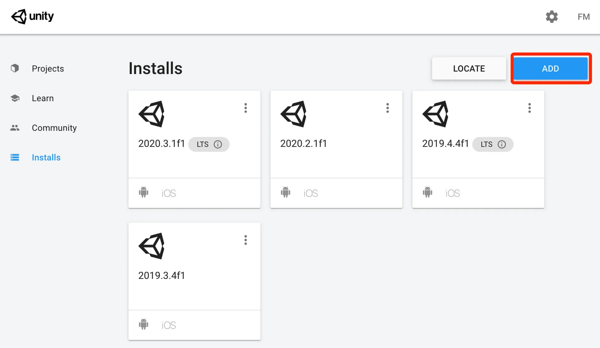
Task: Click the Community people icon
Action: pyautogui.click(x=15, y=128)
